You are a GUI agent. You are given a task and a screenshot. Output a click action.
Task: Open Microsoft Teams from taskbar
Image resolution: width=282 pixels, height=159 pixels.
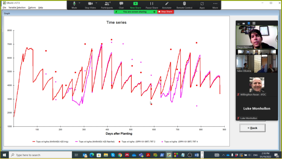pos(141,155)
